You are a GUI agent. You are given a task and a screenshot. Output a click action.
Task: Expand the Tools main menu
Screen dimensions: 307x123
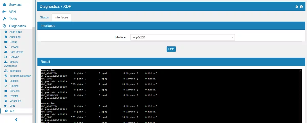(13, 19)
